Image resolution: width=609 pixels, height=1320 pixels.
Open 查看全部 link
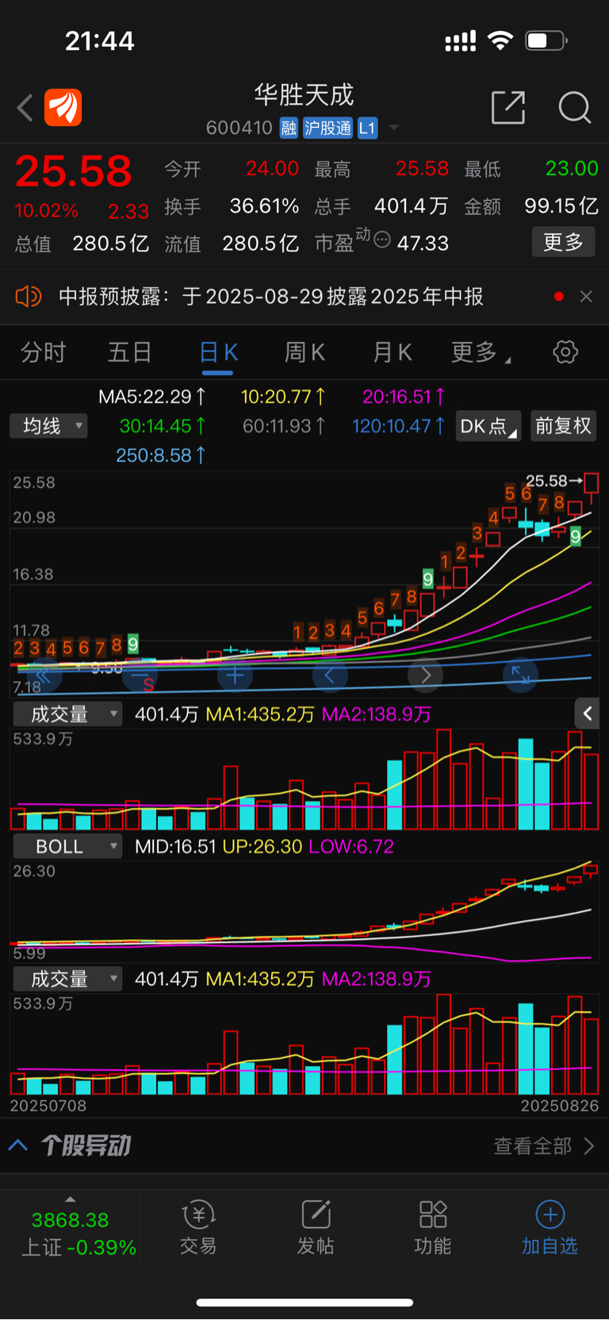544,1145
